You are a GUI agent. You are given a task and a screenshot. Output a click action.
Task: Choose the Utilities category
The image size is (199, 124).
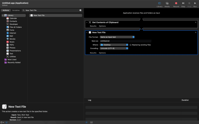[13, 56]
